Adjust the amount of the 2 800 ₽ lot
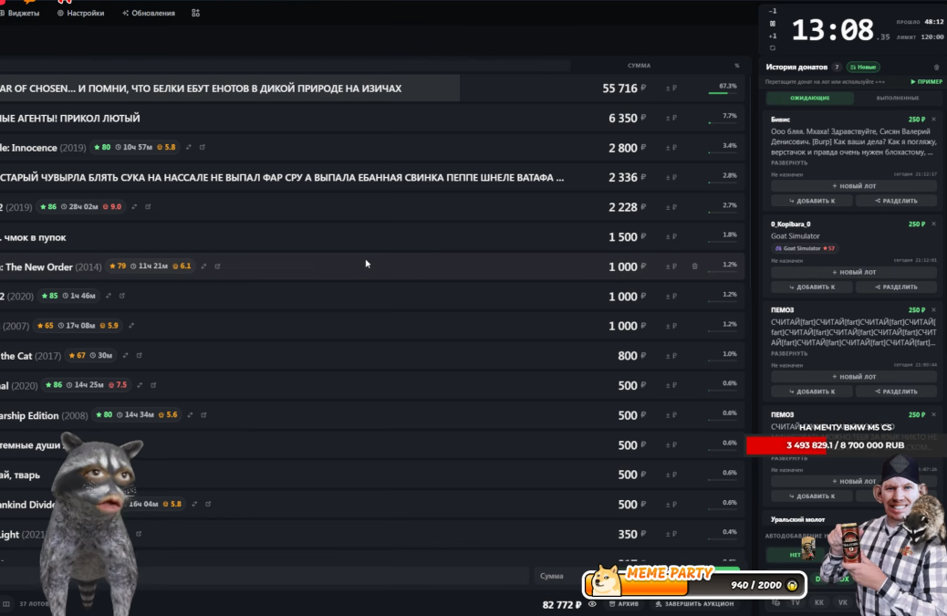947x616 pixels. click(x=671, y=147)
